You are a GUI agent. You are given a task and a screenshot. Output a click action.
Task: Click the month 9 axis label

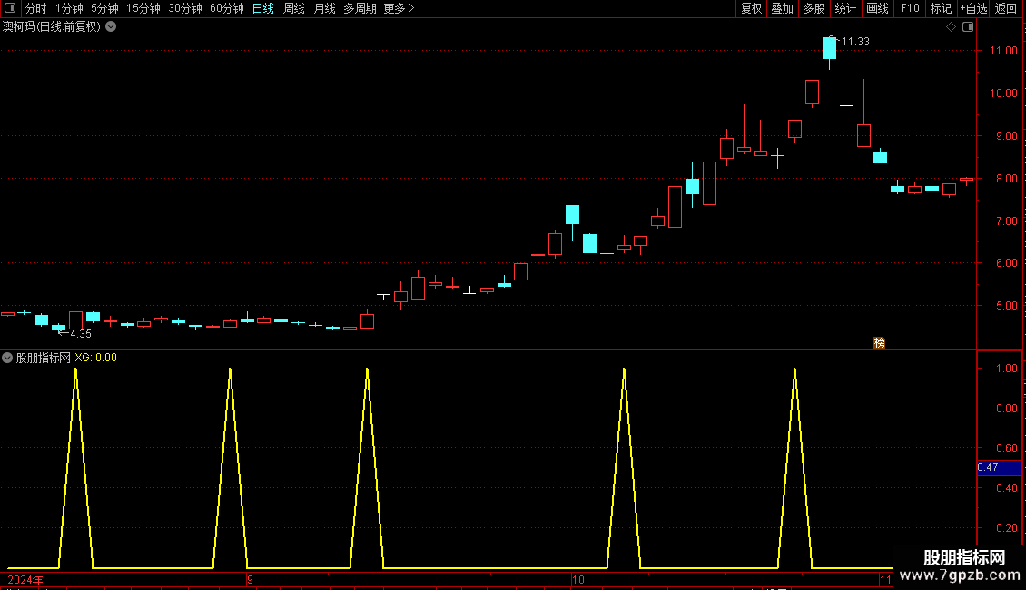[x=250, y=580]
